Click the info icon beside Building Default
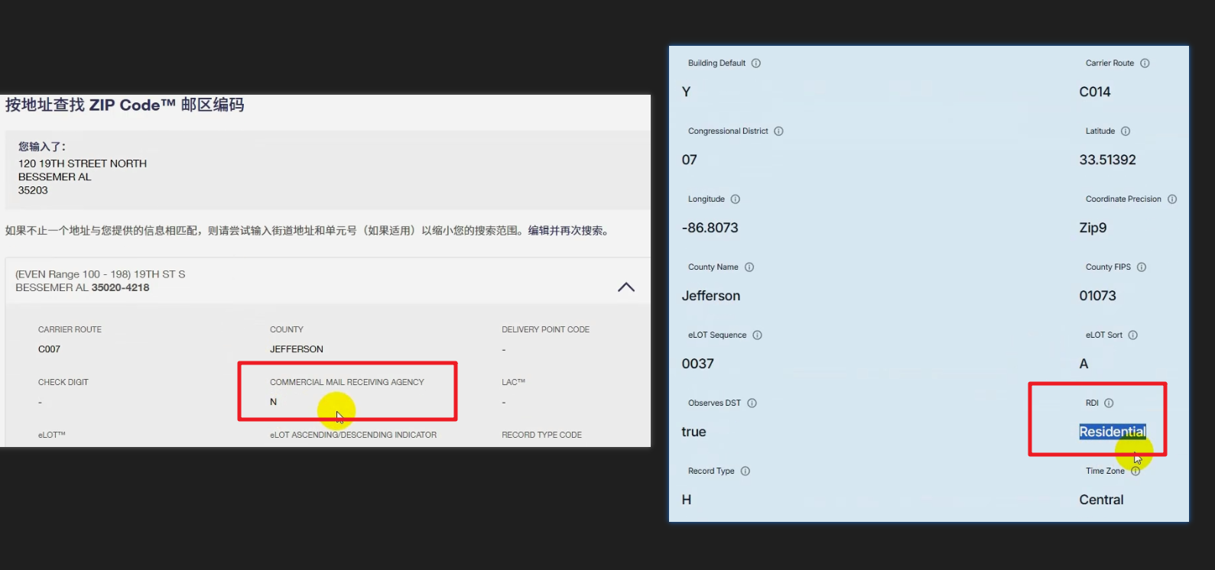Screen dimensions: 1215x570 [x=755, y=63]
